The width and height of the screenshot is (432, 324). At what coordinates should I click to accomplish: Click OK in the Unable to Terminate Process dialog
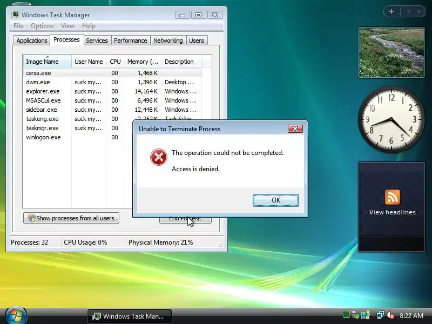[x=276, y=200]
